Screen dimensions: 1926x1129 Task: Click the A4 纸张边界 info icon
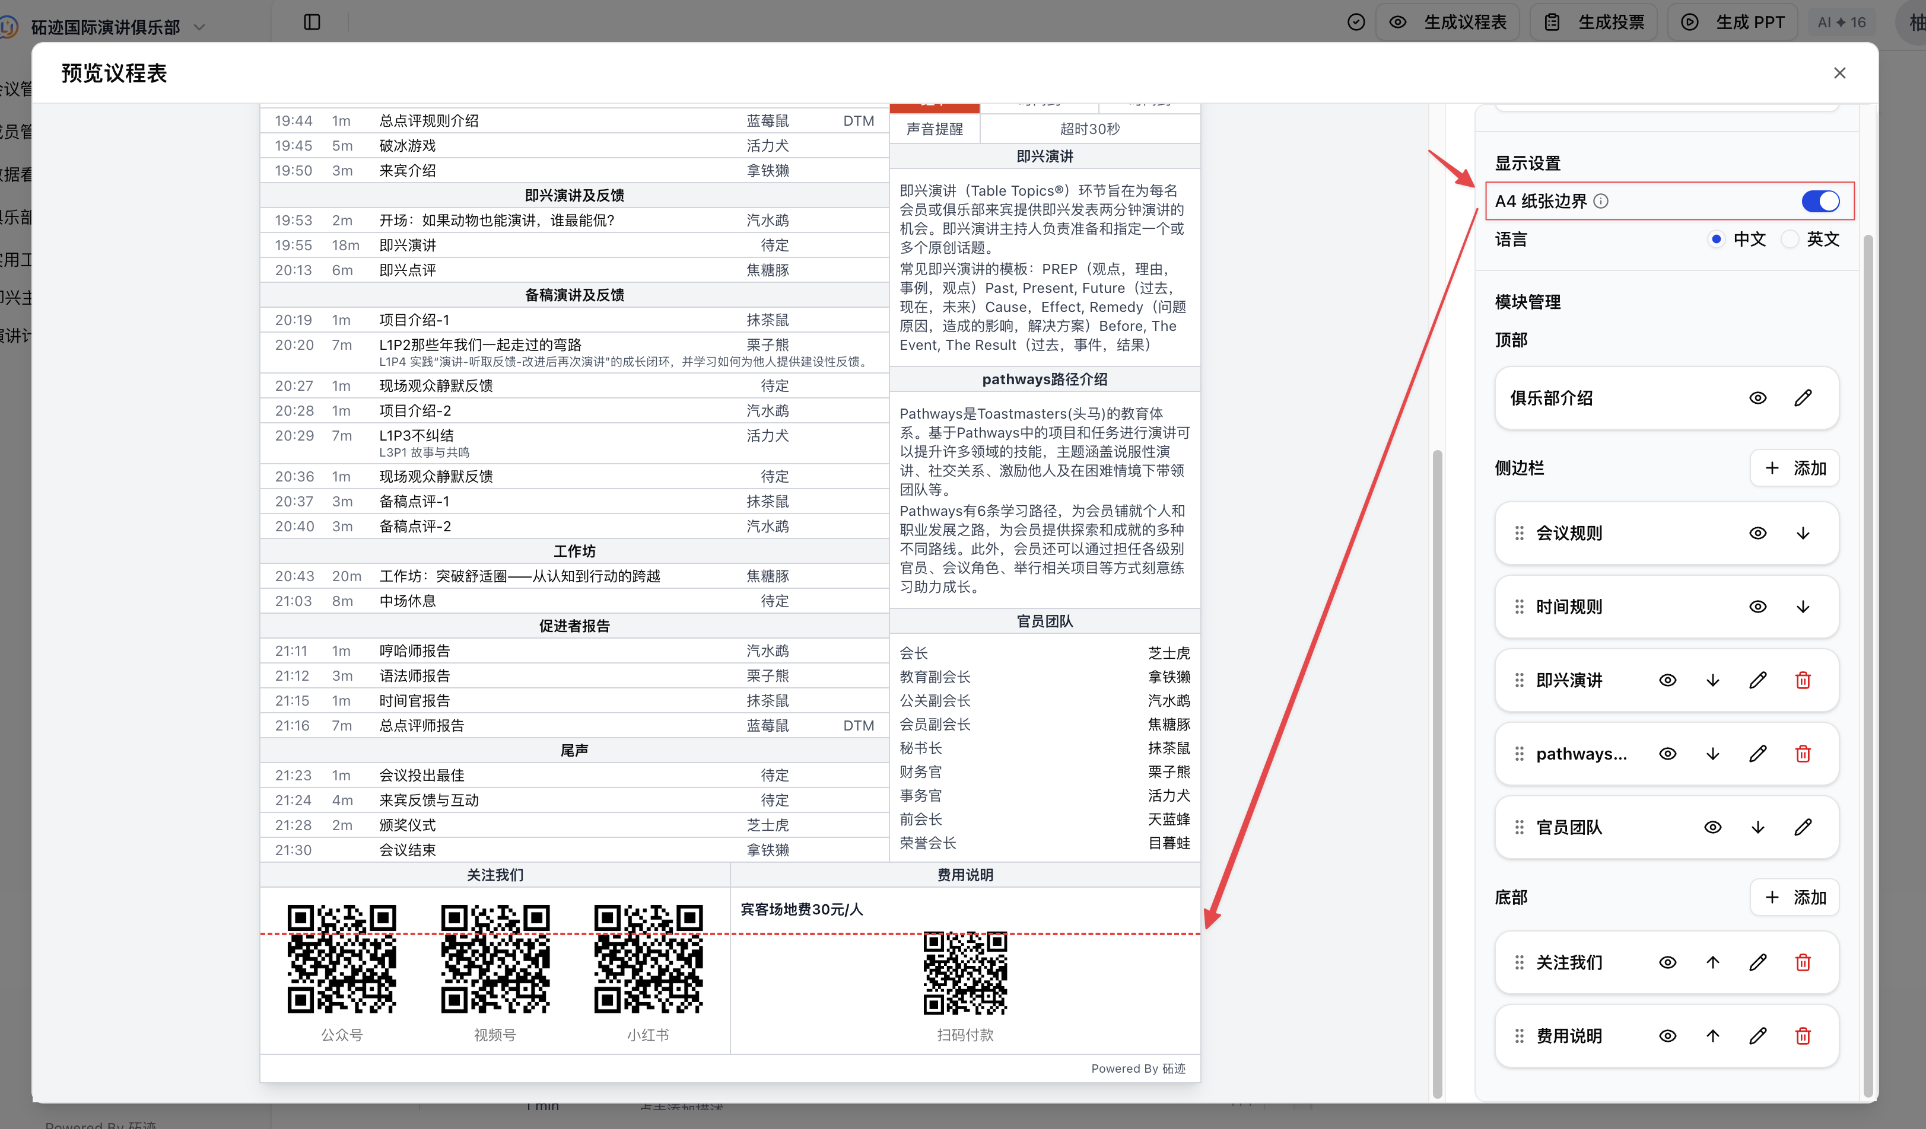click(1601, 202)
